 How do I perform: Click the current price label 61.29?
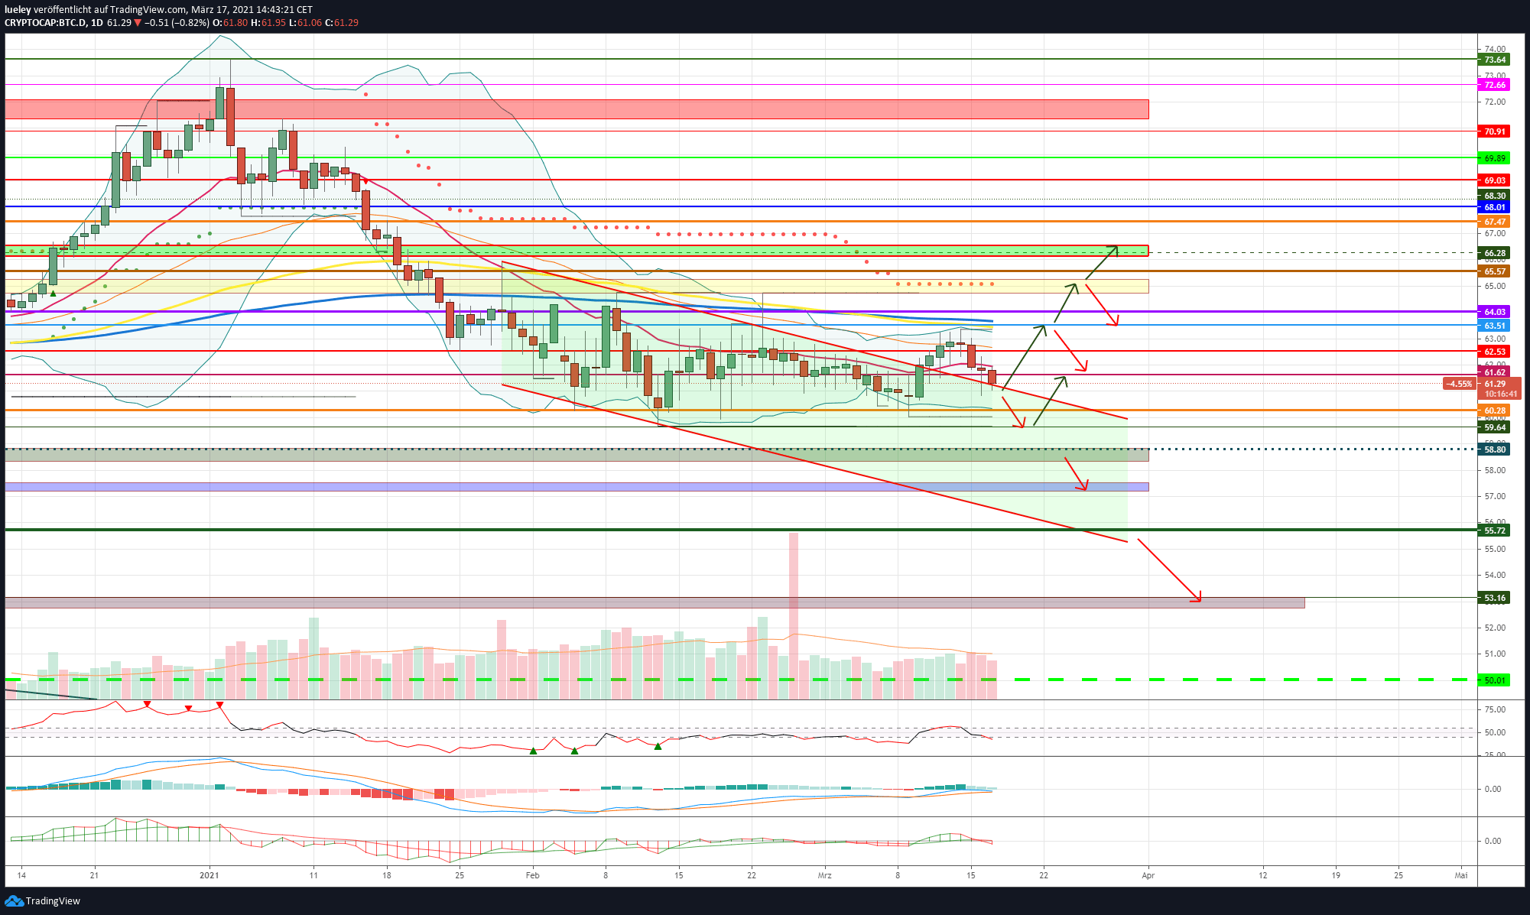(1494, 384)
